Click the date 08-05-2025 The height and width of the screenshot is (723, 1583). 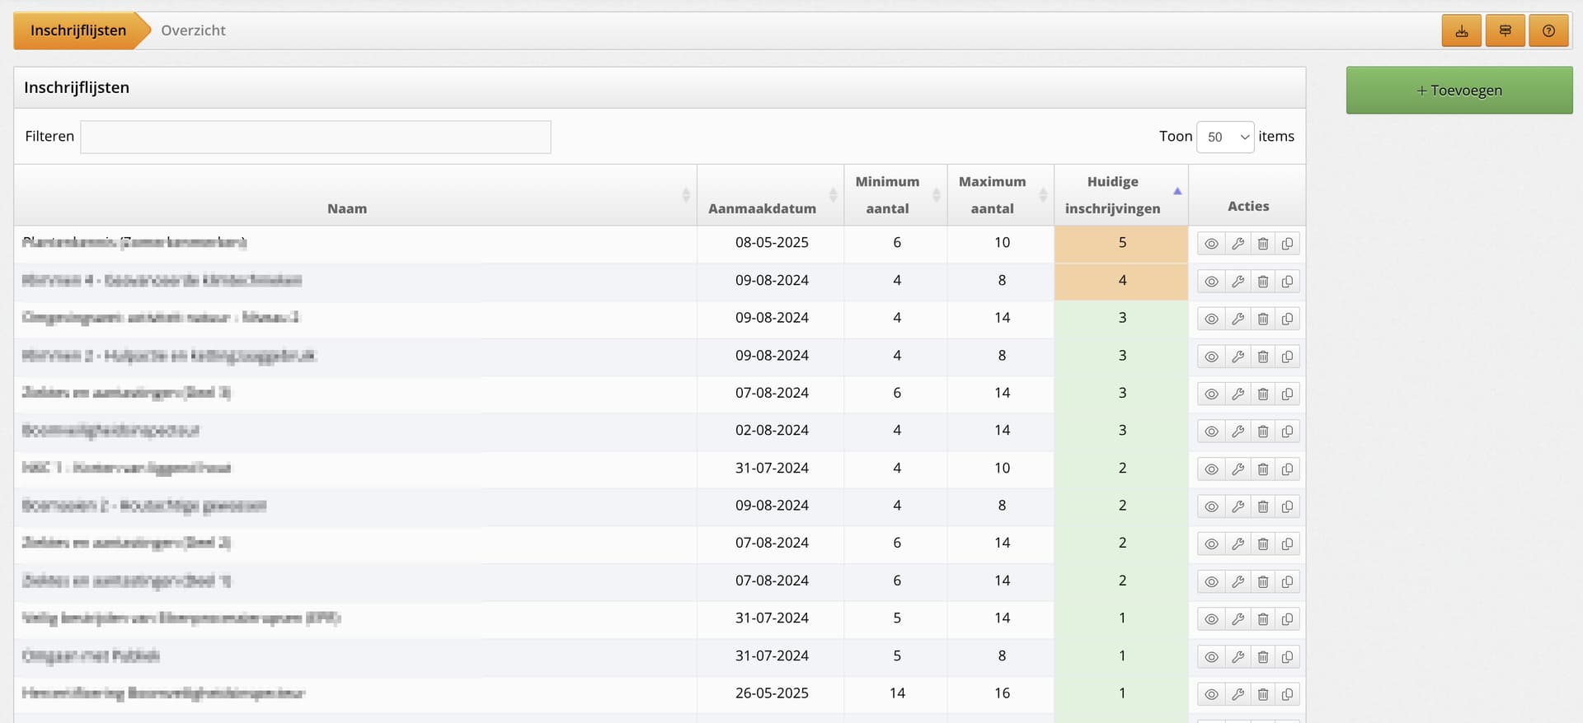[x=772, y=243]
